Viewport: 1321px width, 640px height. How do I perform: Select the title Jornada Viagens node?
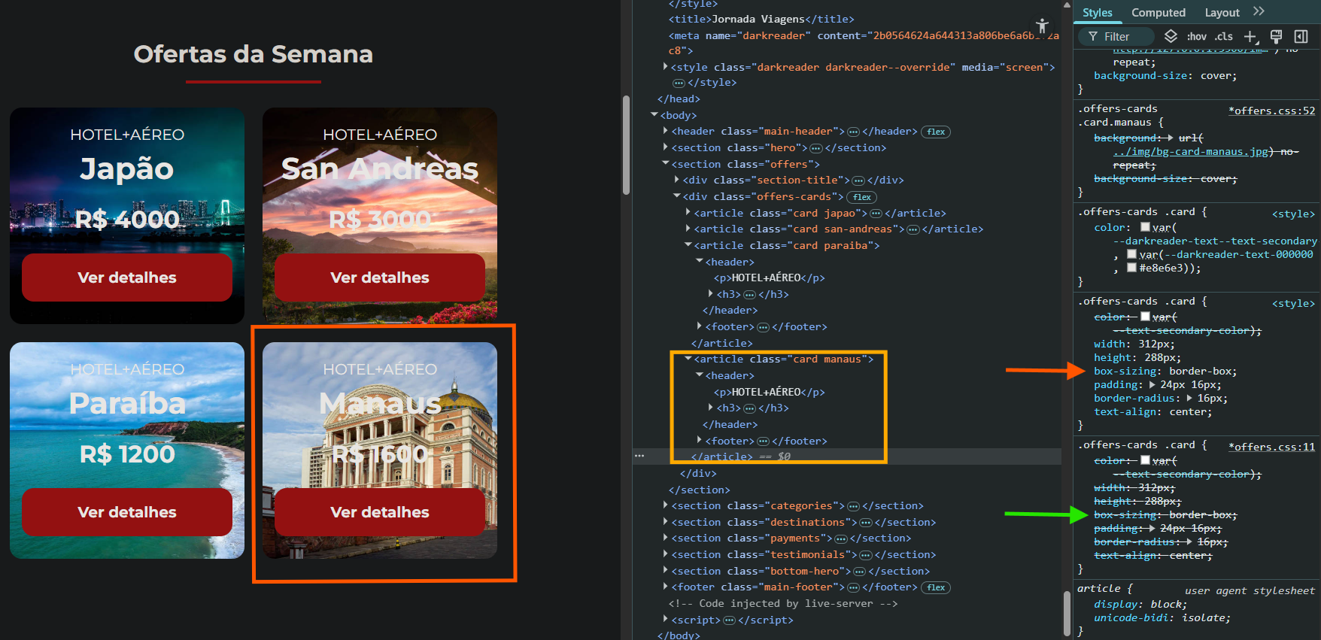point(761,20)
